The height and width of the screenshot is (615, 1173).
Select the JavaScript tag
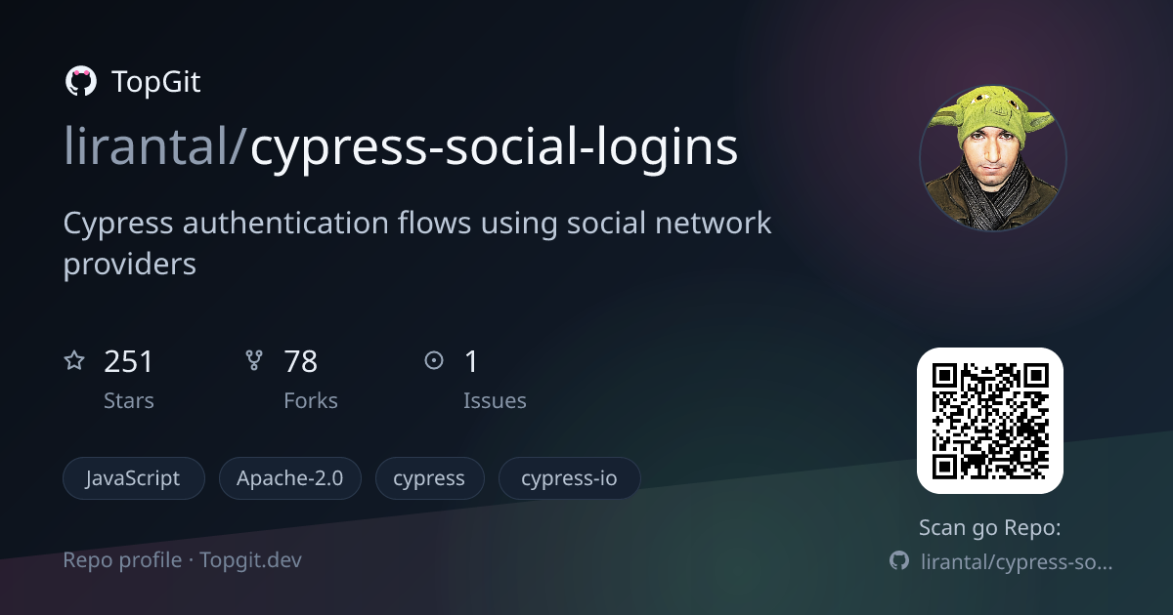134,479
